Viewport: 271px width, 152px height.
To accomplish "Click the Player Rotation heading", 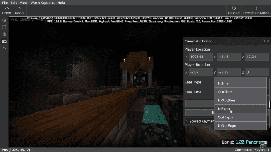I will click(x=197, y=65).
